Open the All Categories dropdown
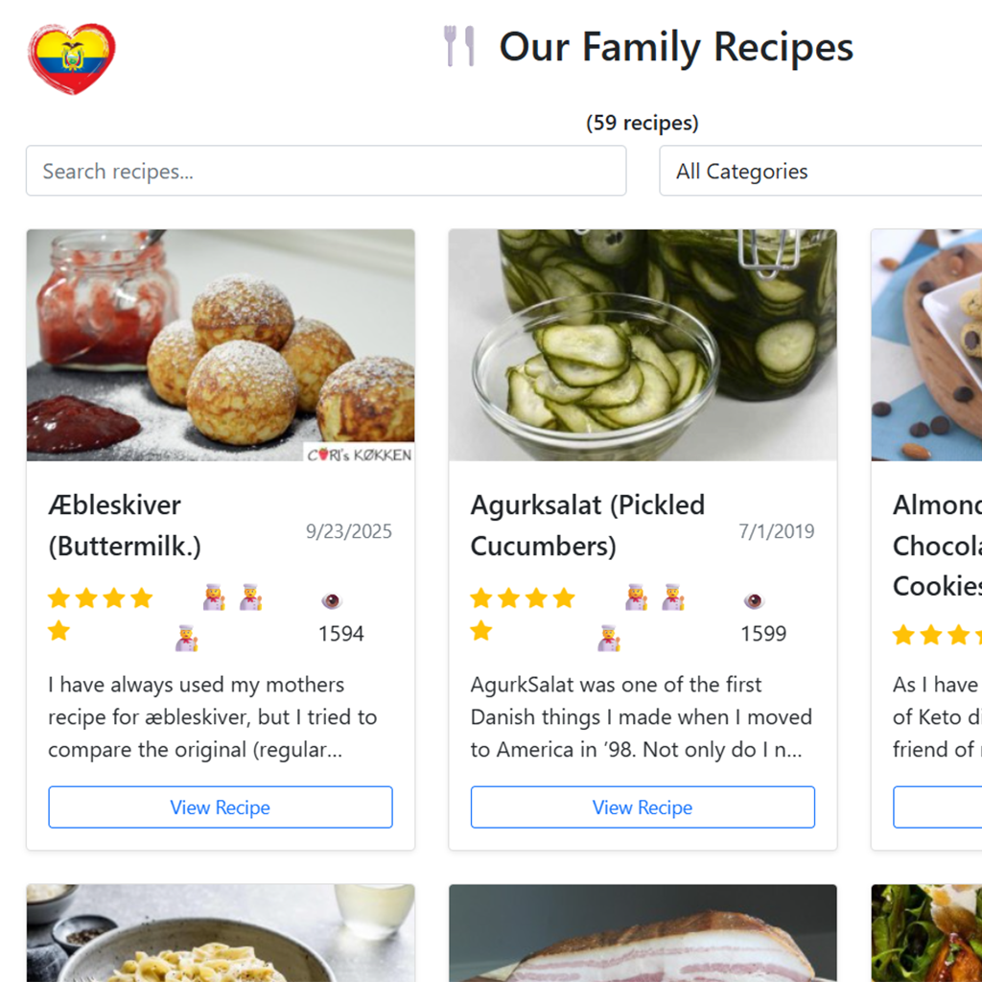 click(820, 172)
